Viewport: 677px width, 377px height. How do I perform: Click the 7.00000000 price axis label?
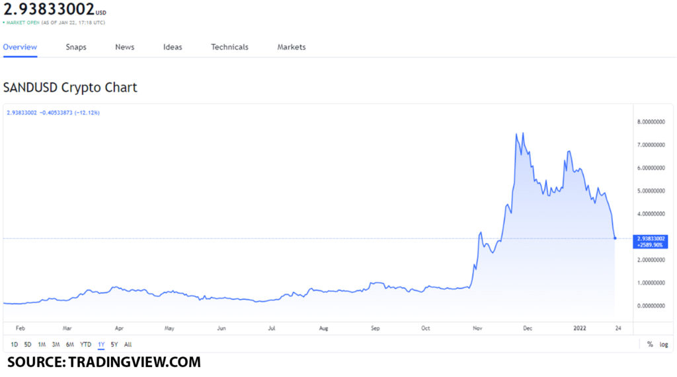point(651,145)
